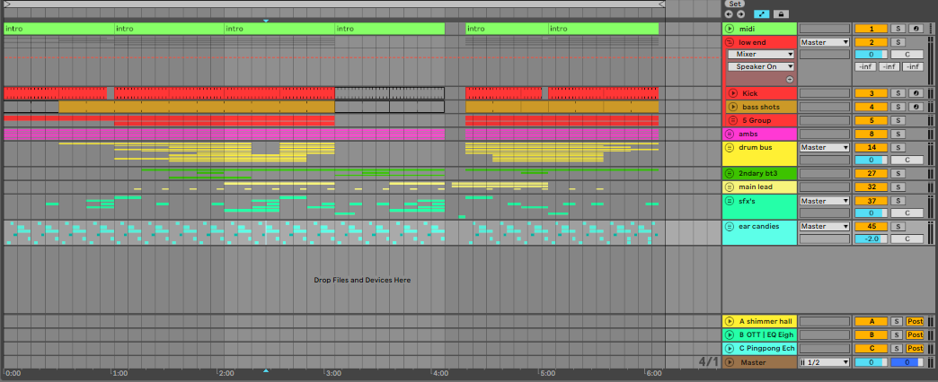The height and width of the screenshot is (382, 938).
Task: Solo the C Pingpong Ech return
Action: [x=898, y=348]
